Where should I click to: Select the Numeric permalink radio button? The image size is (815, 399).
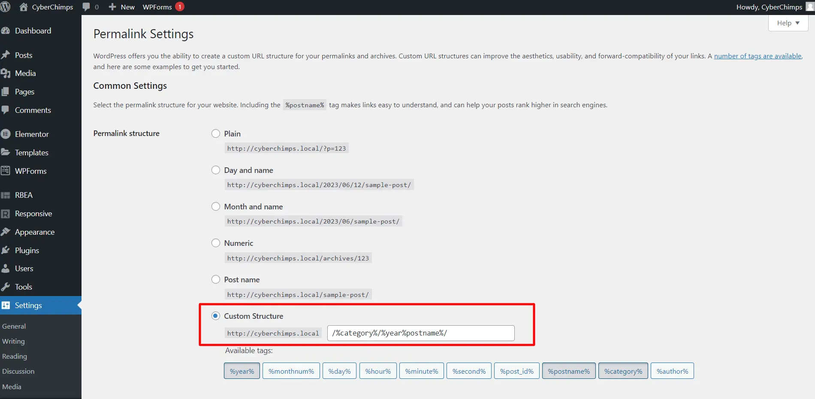coord(216,243)
